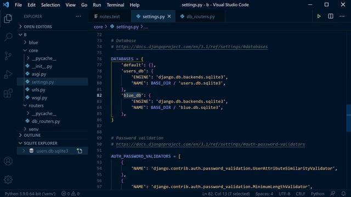Switch to the notes.text tab

pyautogui.click(x=110, y=16)
